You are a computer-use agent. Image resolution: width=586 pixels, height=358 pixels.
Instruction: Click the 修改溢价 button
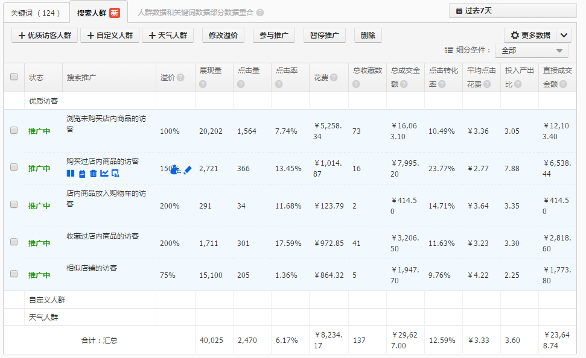[x=223, y=36]
